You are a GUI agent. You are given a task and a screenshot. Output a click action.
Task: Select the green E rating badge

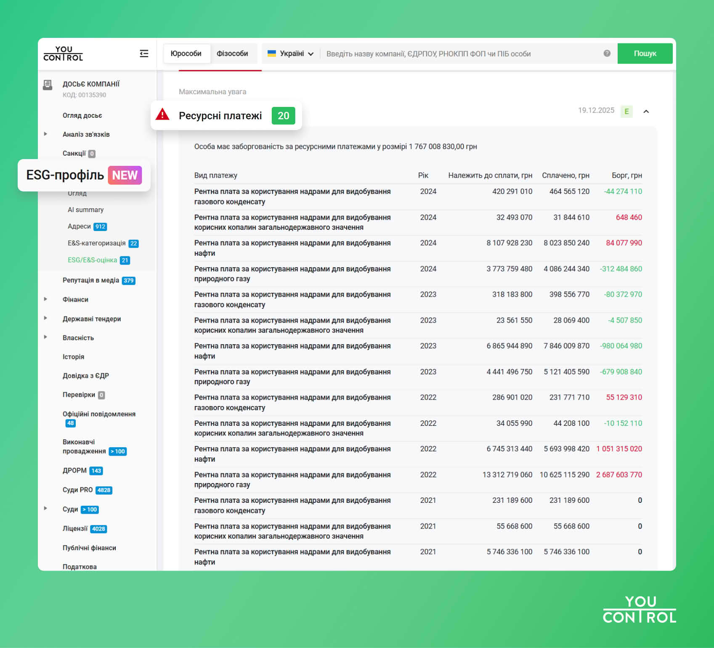(626, 111)
